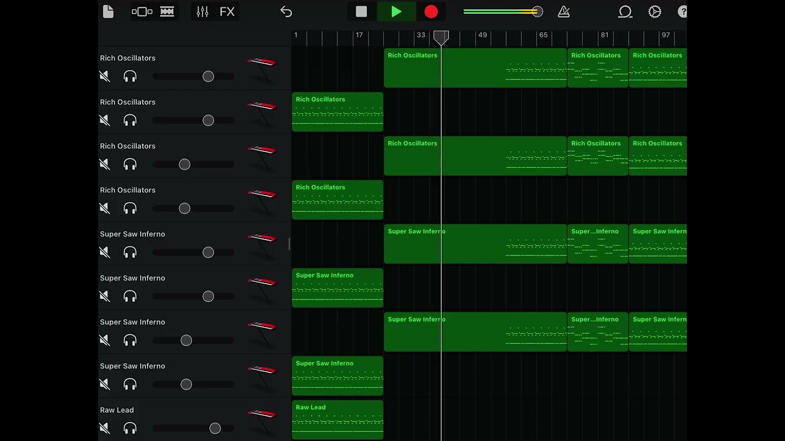785x441 pixels.
Task: Switch to tracks view button
Action: (167, 12)
